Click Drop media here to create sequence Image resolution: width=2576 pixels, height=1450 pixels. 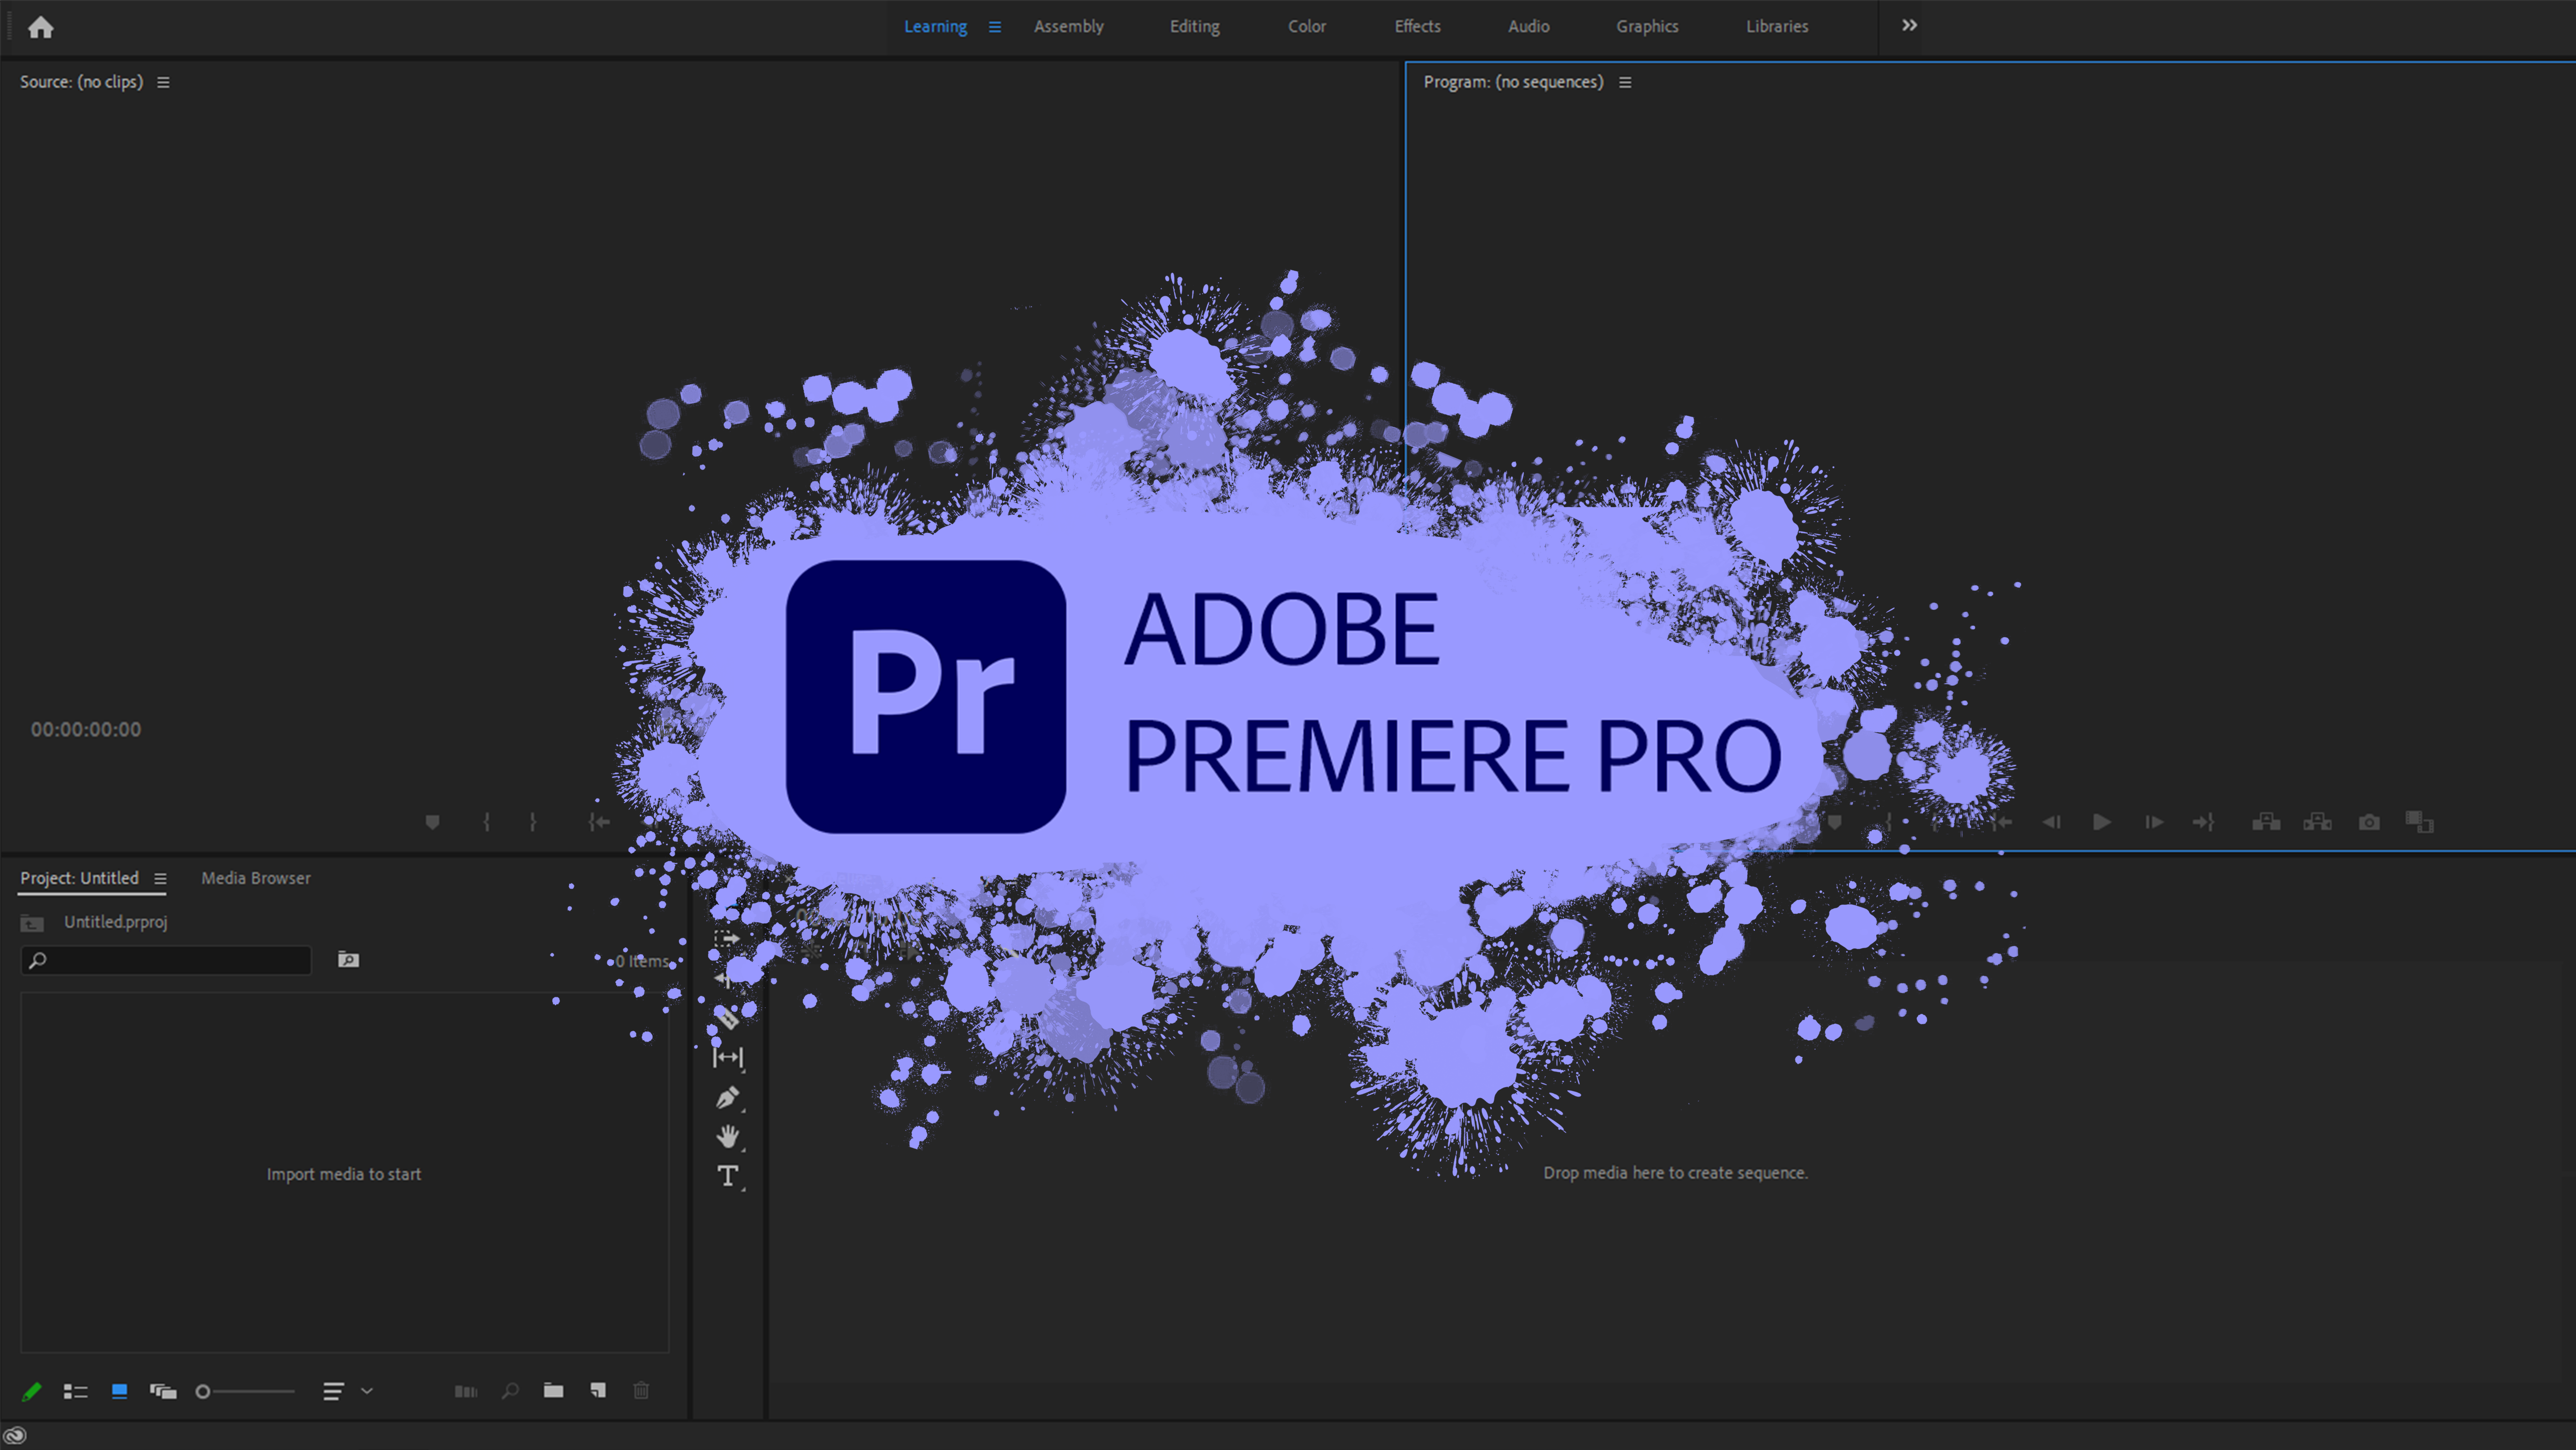click(x=1675, y=1173)
